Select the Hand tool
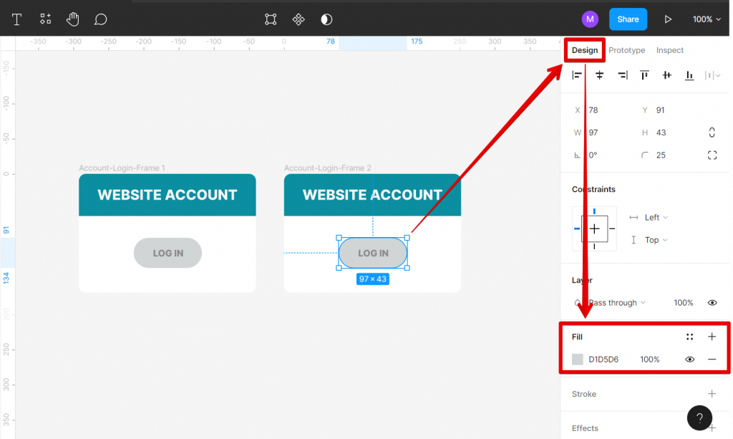The width and height of the screenshot is (733, 439). [73, 19]
